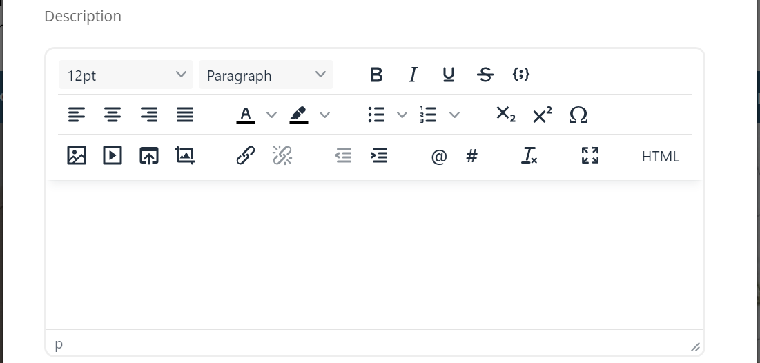This screenshot has width=760, height=363.
Task: Insert a hashtag with the # icon
Action: (x=472, y=156)
